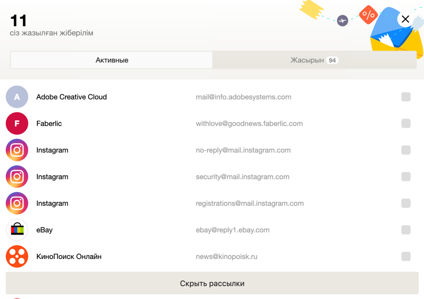This screenshot has height=299, width=424.
Task: Close the subscriptions dialog with X
Action: coord(405,19)
